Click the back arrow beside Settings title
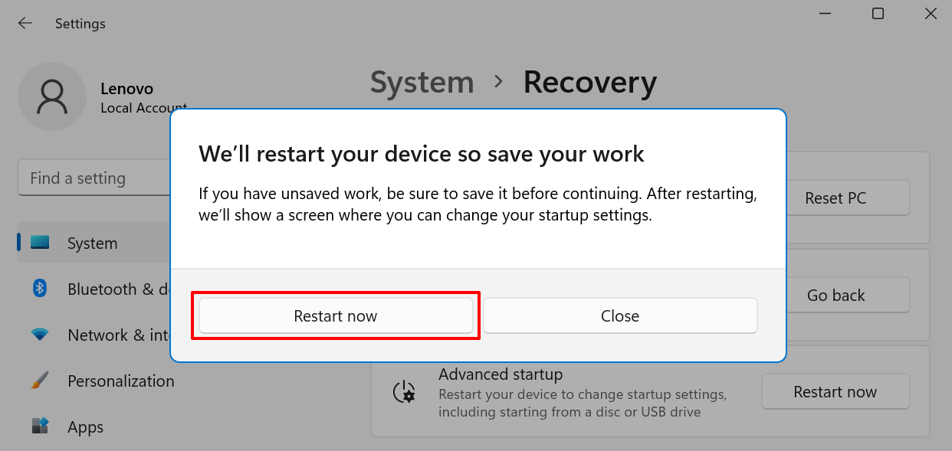952x451 pixels. click(25, 24)
